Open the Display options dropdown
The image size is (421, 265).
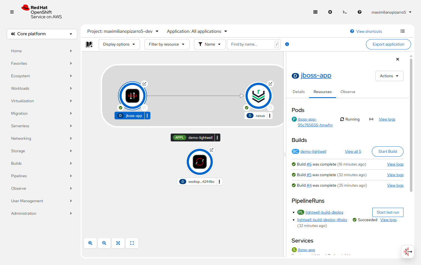pos(119,44)
